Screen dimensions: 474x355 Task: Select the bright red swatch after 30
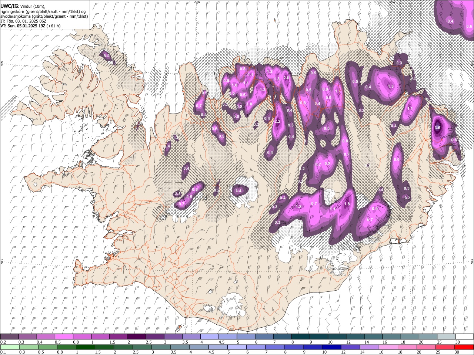pyautogui.click(x=464, y=347)
